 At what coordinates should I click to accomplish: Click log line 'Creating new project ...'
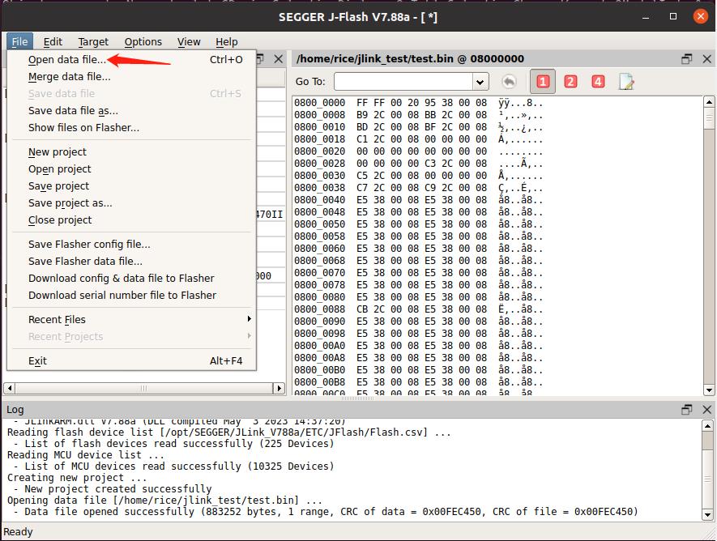pyautogui.click(x=77, y=478)
